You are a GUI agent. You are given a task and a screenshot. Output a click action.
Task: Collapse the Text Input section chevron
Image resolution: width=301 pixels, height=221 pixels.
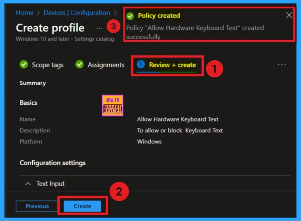point(28,184)
